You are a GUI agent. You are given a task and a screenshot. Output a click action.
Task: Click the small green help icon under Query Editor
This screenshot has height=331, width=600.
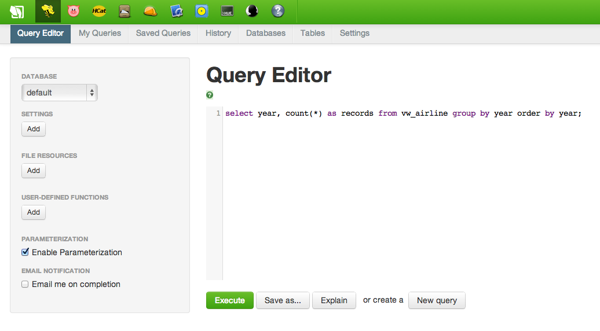[210, 95]
